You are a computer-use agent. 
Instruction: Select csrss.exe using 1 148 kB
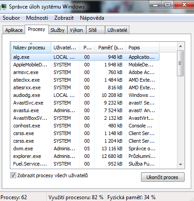click(x=85, y=133)
